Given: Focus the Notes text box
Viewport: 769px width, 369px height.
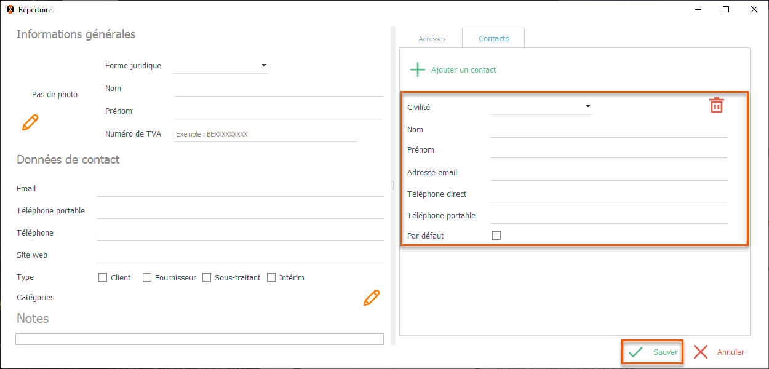Looking at the screenshot, I should click(199, 339).
